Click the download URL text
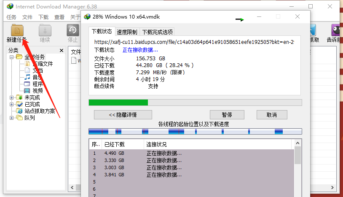The width and height of the screenshot is (343, 197). pyautogui.click(x=194, y=42)
